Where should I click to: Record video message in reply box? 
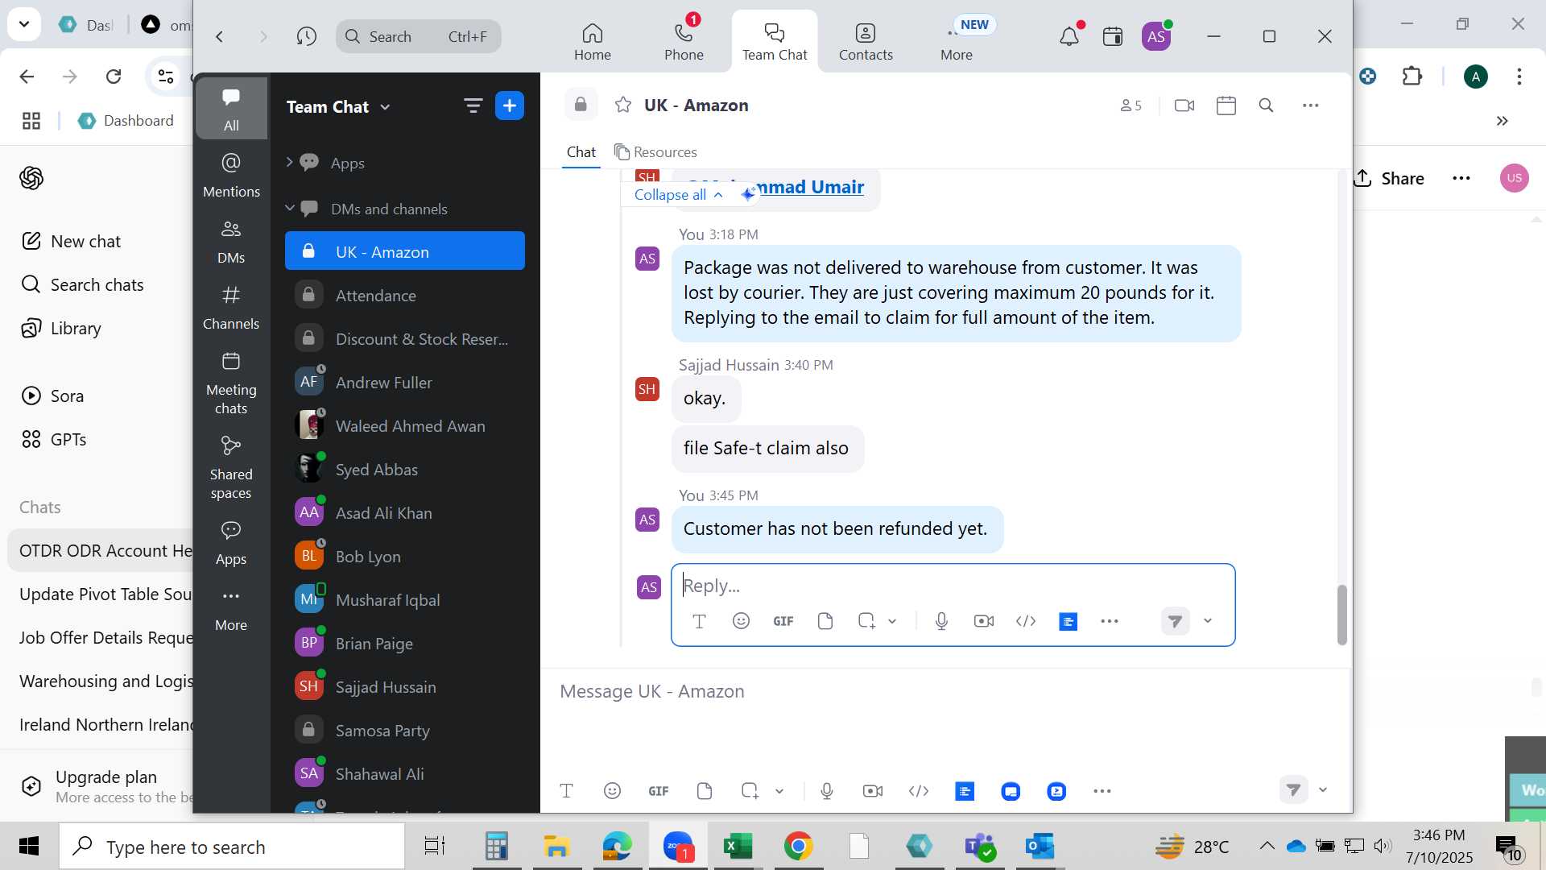[984, 621]
